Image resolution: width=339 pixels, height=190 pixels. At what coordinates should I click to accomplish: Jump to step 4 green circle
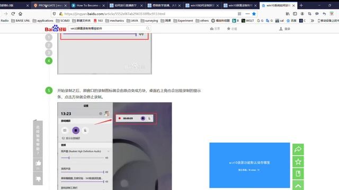(49, 61)
